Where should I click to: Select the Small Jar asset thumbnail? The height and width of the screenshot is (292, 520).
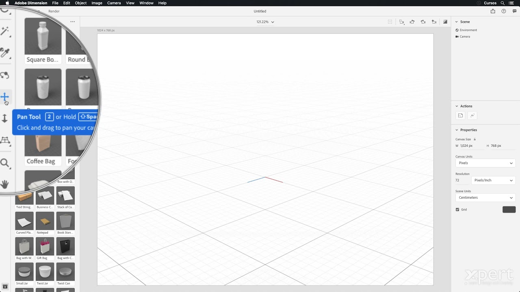coord(24,272)
